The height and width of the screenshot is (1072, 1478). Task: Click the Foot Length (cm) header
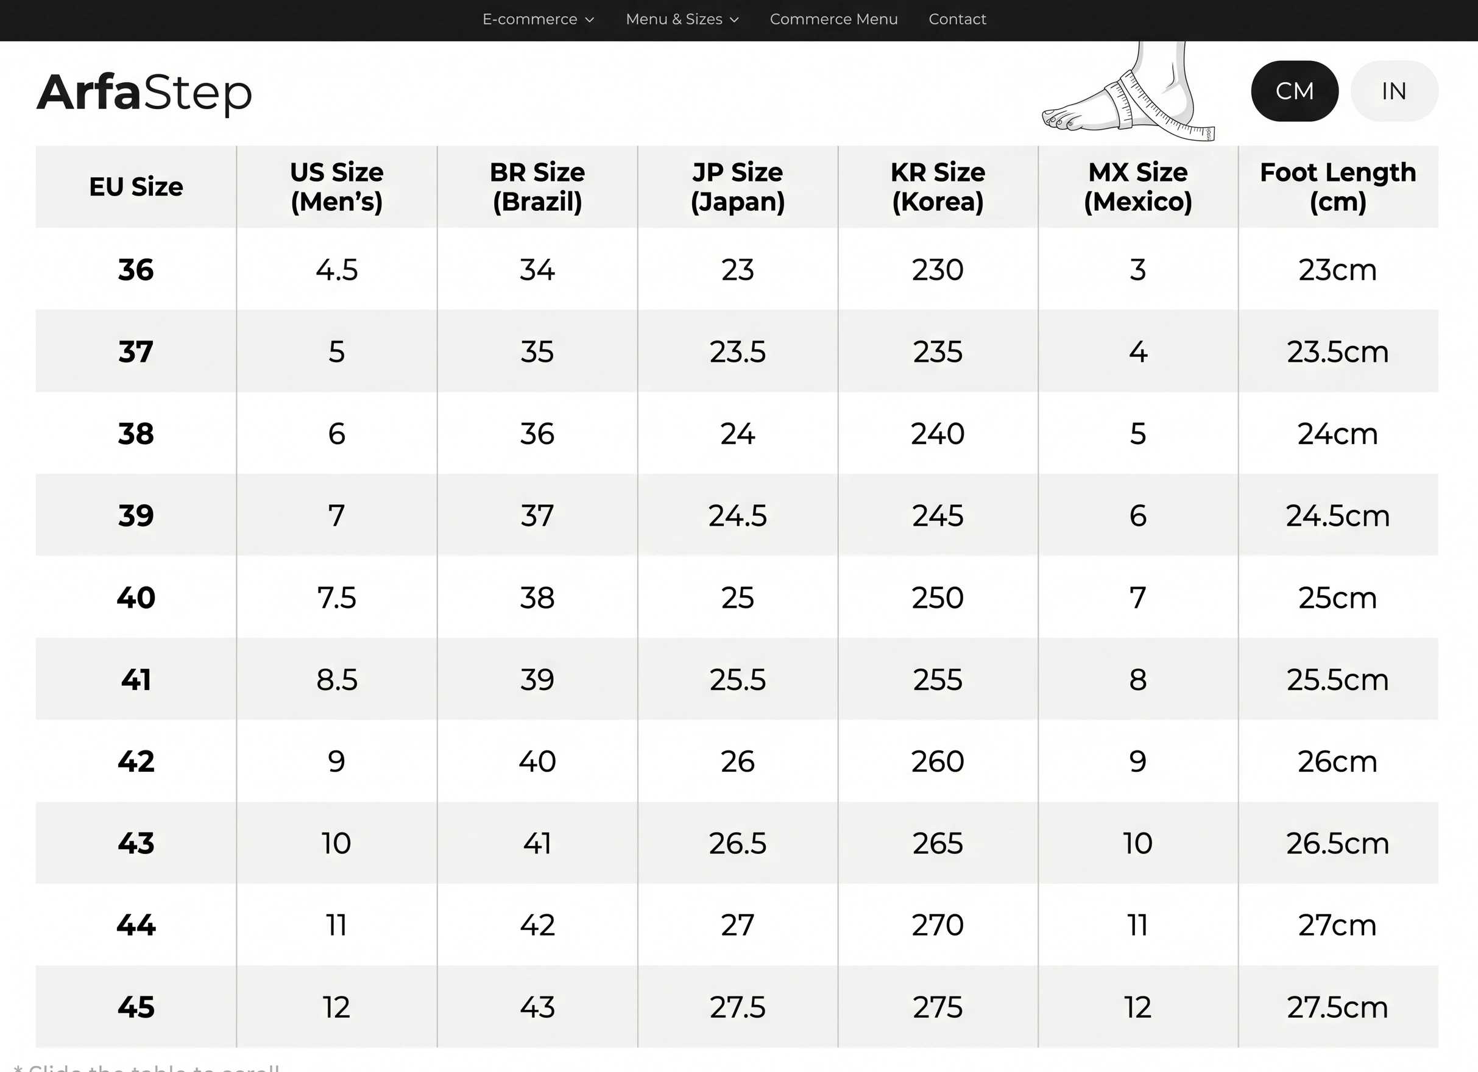(1338, 187)
